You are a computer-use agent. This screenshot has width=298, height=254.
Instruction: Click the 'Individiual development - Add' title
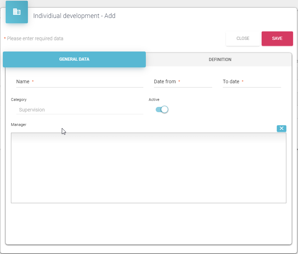(x=74, y=16)
